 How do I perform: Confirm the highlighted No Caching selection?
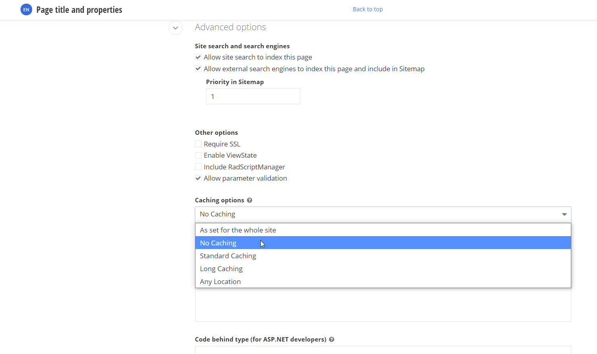[218, 243]
